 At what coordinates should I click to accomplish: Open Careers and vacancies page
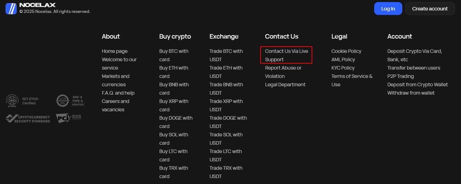[x=115, y=105]
